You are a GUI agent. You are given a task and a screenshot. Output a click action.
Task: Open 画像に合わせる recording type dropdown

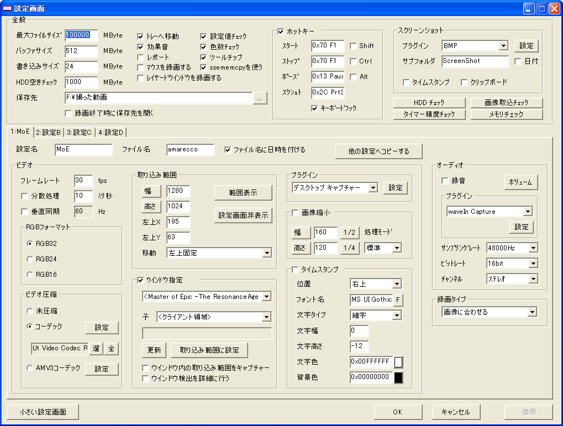click(533, 312)
